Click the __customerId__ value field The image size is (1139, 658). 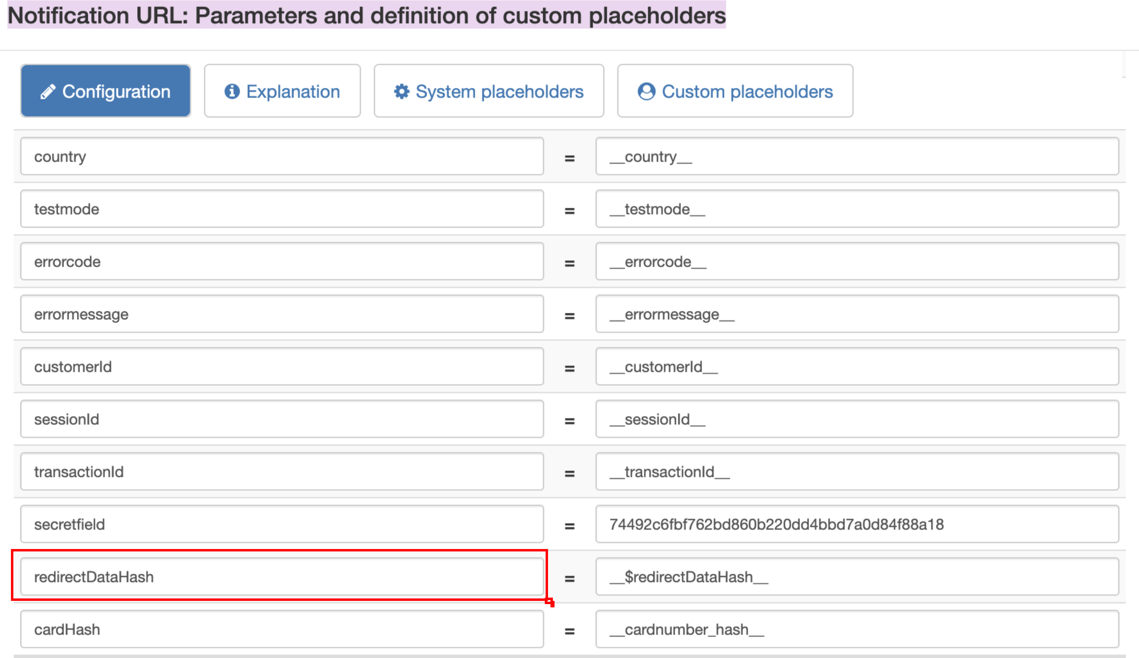(x=857, y=367)
